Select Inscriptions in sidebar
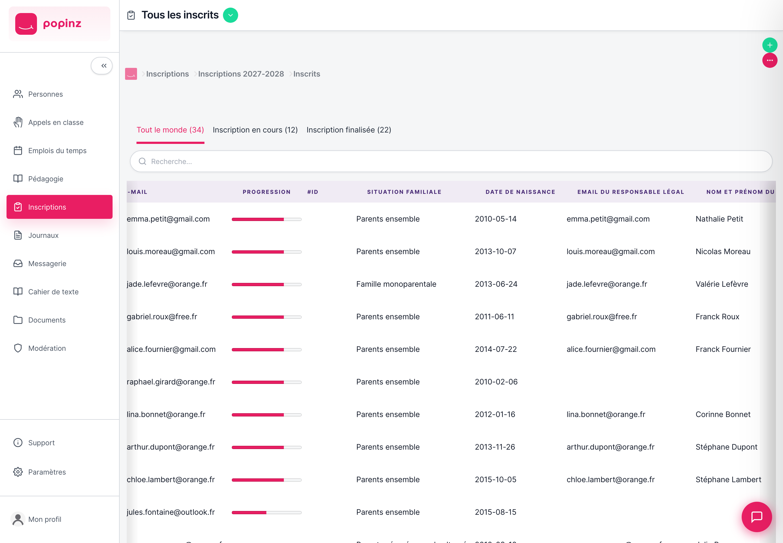The image size is (783, 543). click(59, 207)
